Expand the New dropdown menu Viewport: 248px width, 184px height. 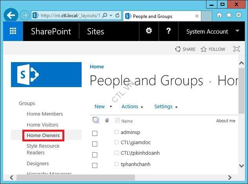pyautogui.click(x=103, y=107)
